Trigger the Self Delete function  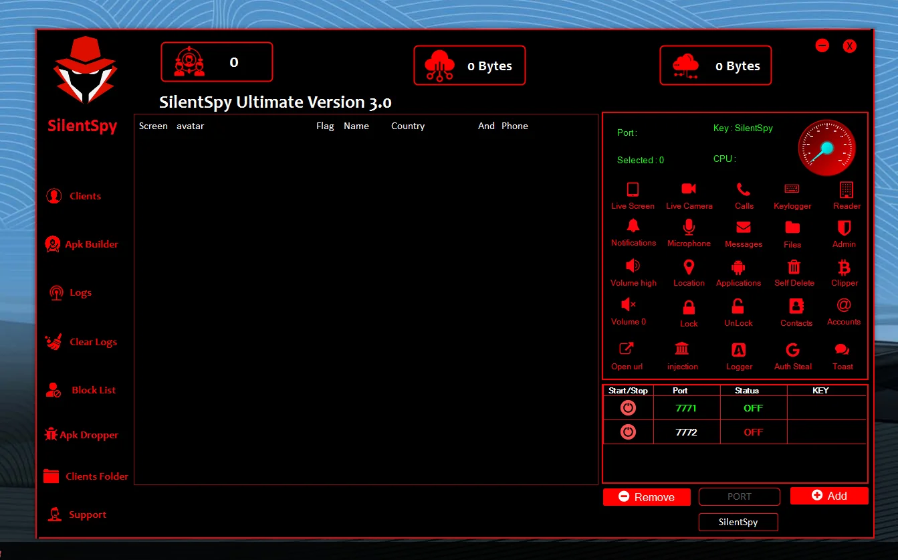pyautogui.click(x=794, y=272)
